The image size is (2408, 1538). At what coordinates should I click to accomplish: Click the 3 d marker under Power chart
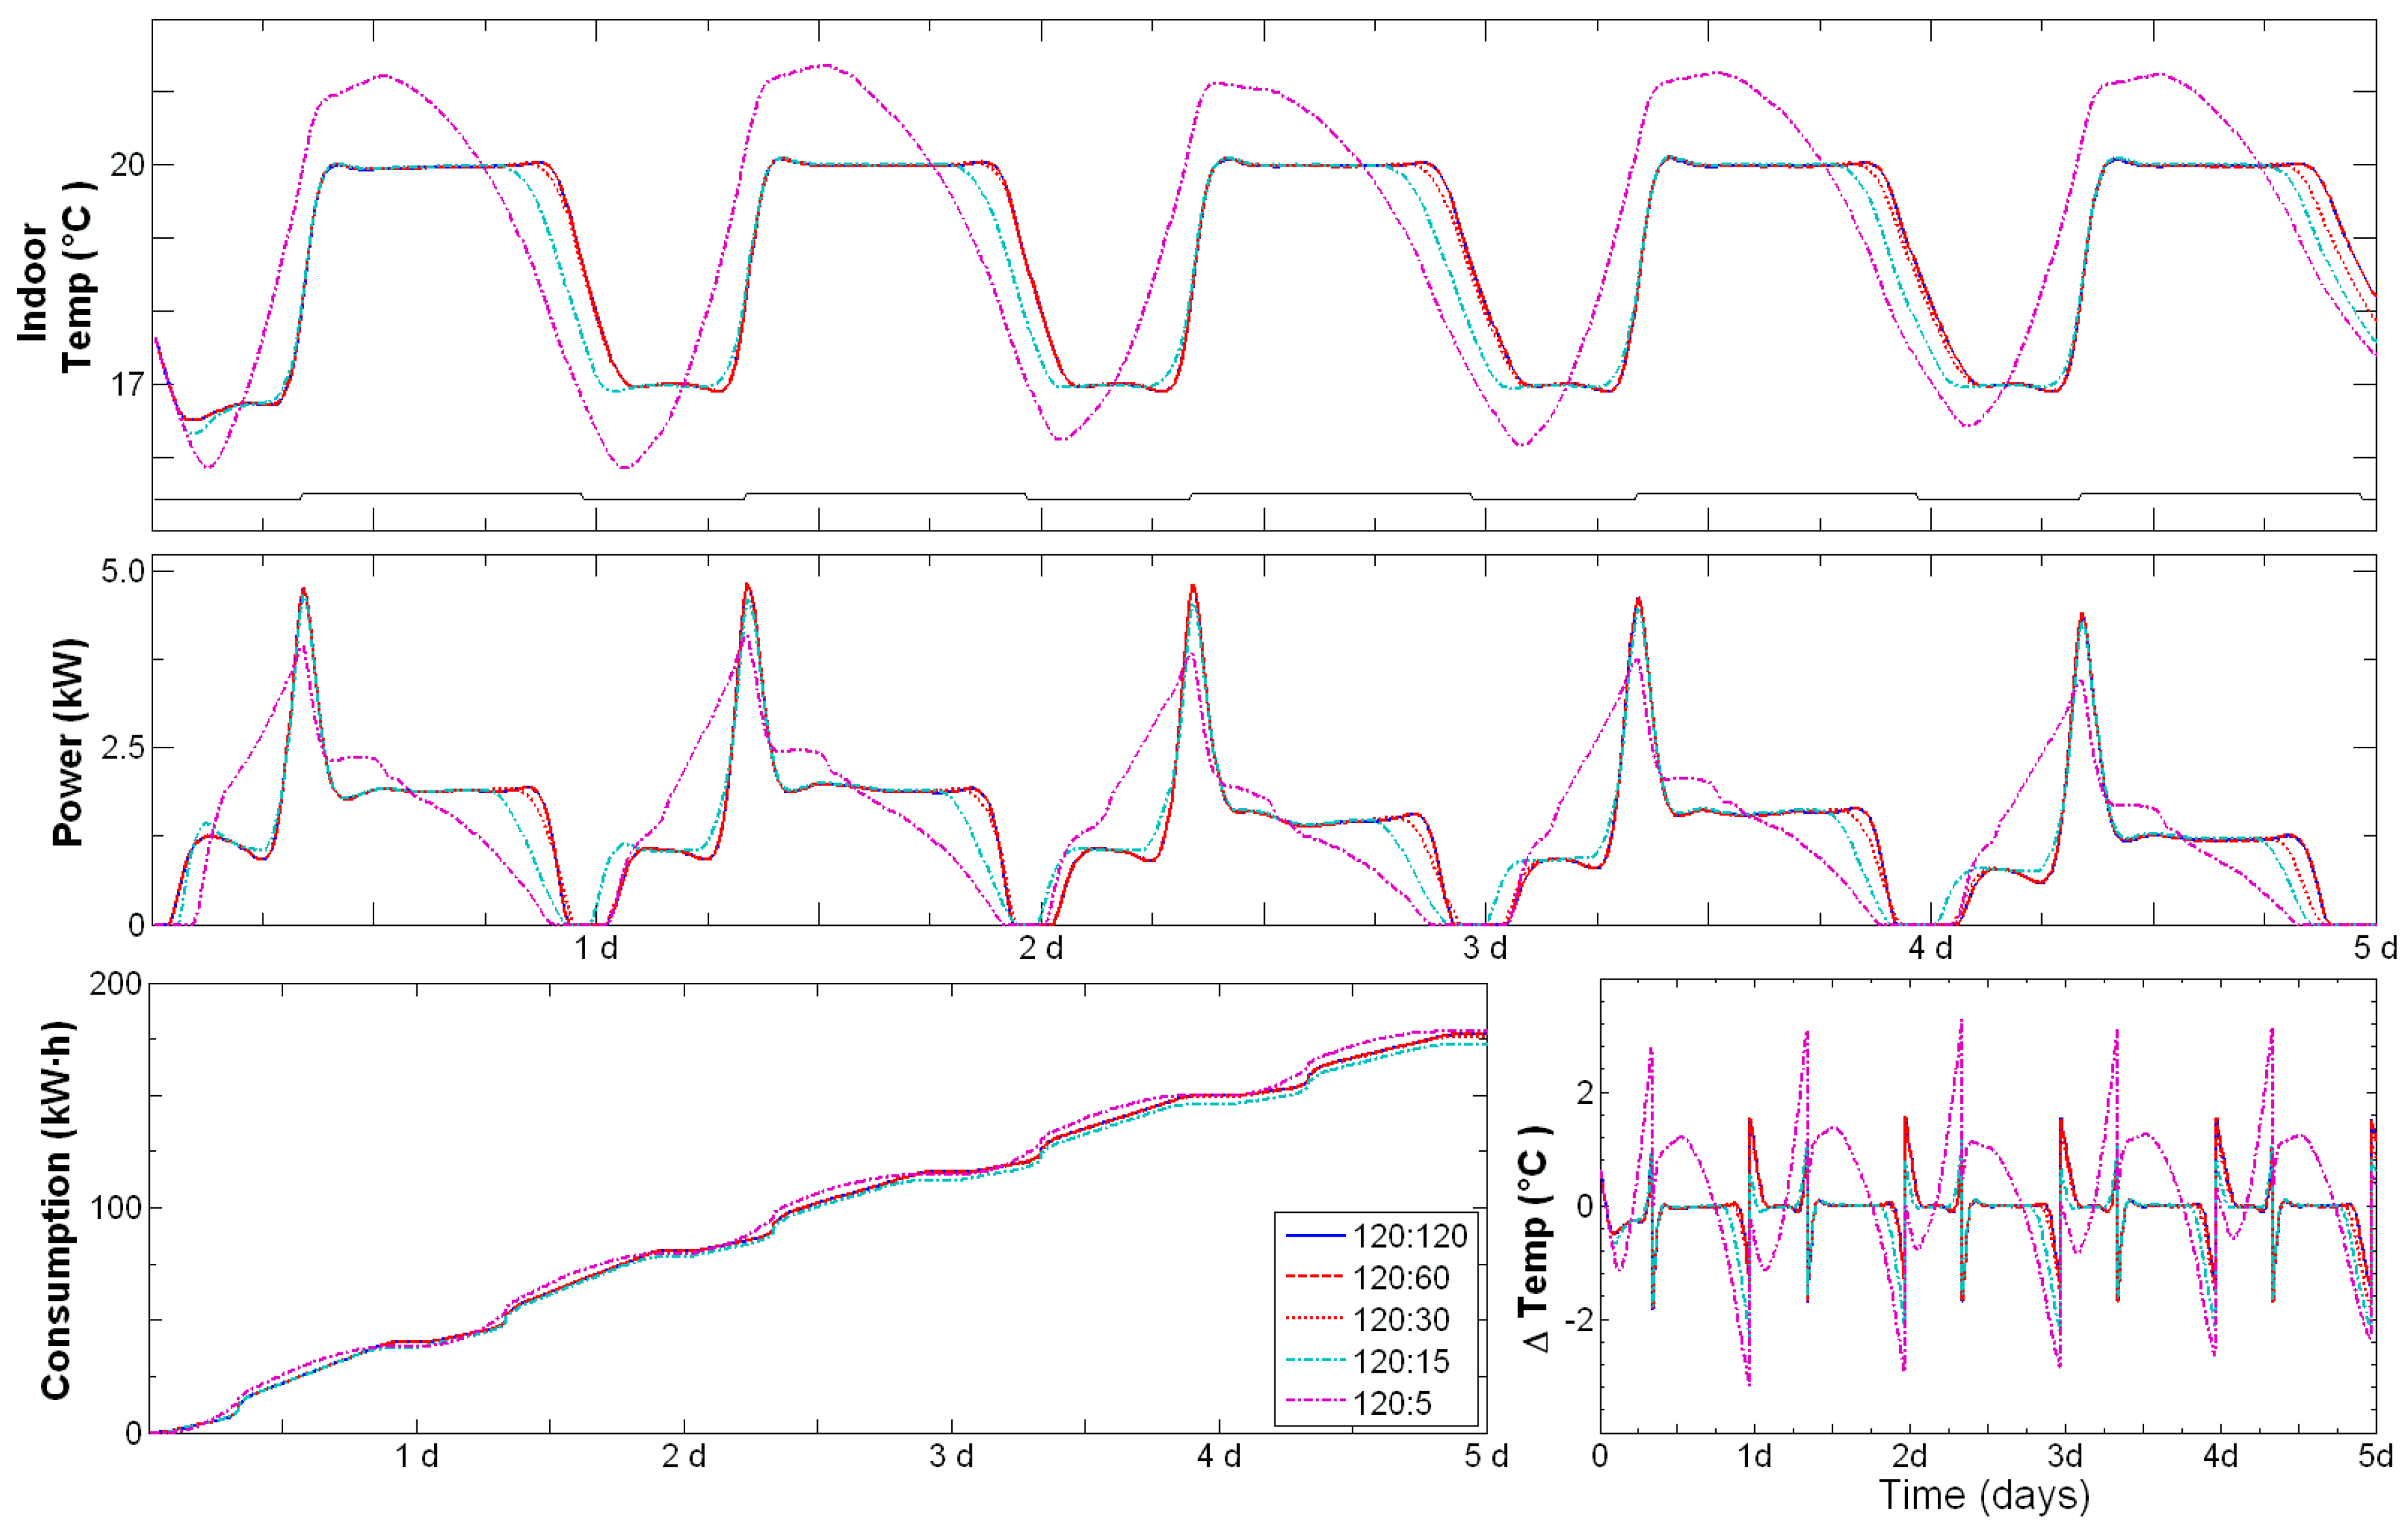point(1485,948)
